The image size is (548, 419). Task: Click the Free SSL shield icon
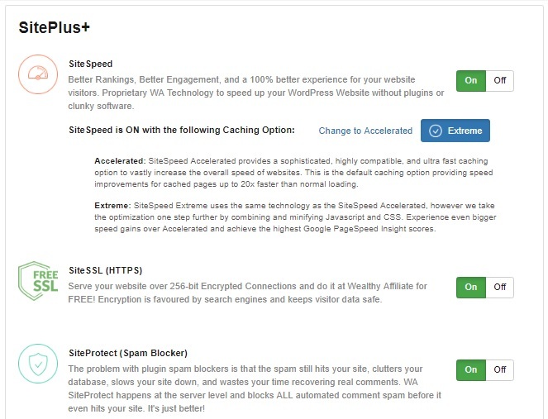[x=38, y=281]
